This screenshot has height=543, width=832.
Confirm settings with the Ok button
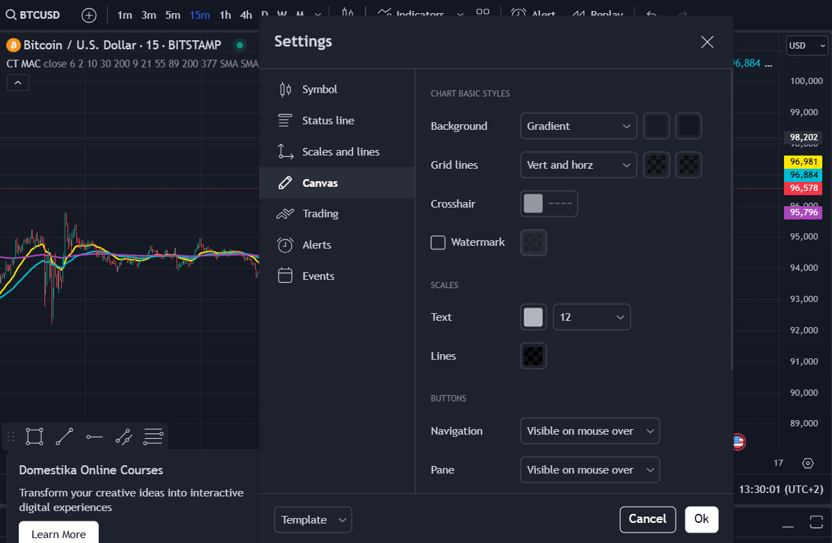point(701,519)
